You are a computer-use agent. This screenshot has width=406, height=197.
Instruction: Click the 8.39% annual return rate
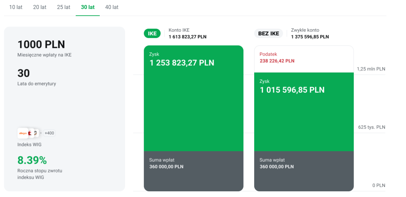(32, 160)
